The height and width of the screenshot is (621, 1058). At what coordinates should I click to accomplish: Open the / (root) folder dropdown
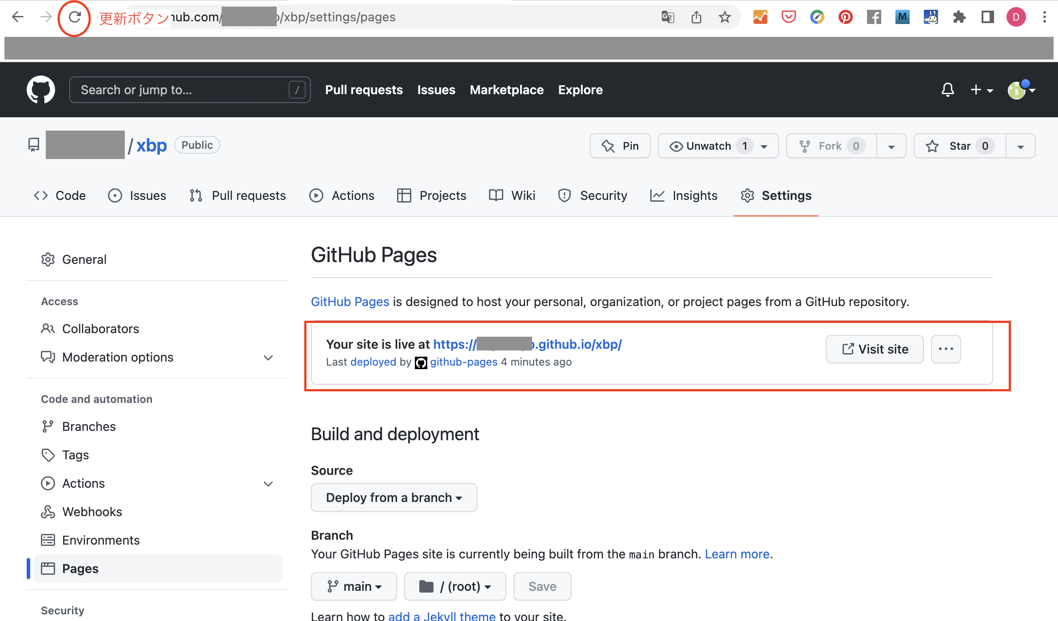455,586
